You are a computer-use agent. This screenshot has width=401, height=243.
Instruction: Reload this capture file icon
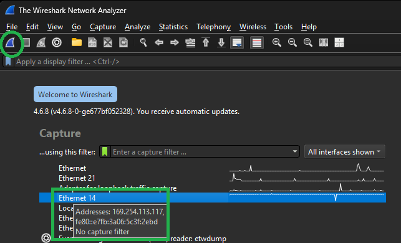pos(123,42)
